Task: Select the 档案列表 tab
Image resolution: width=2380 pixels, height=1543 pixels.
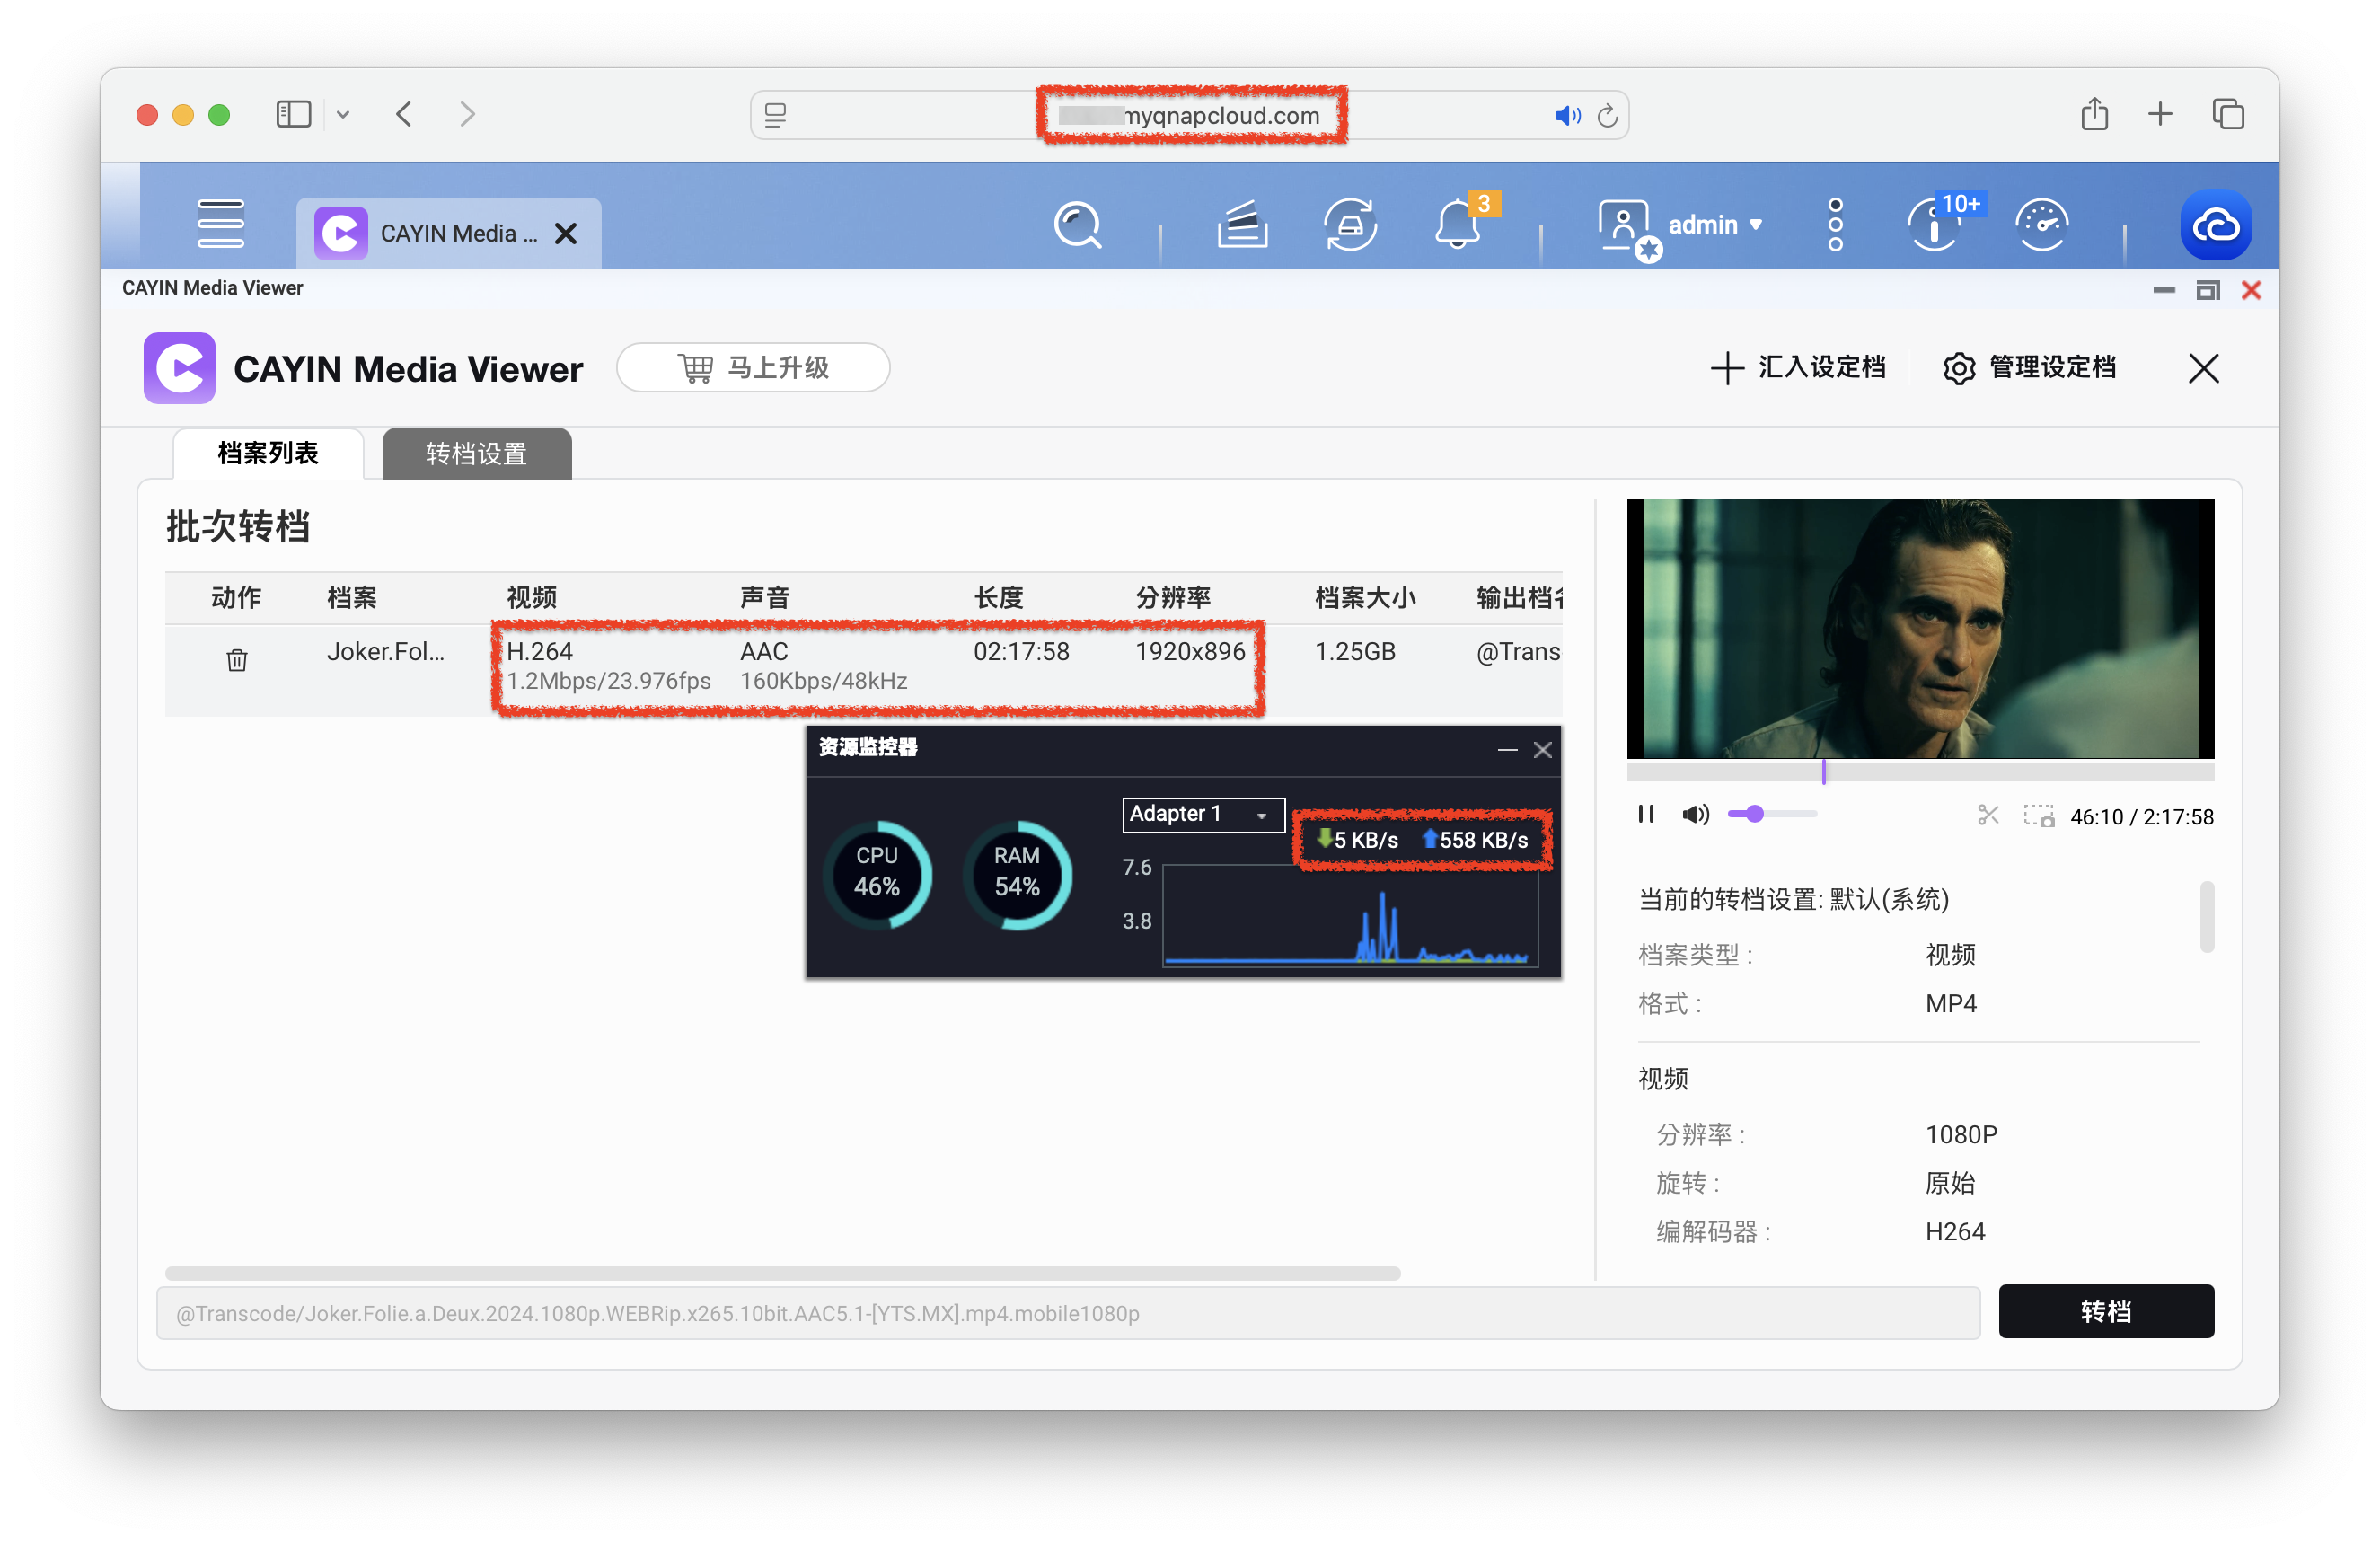Action: 268,454
